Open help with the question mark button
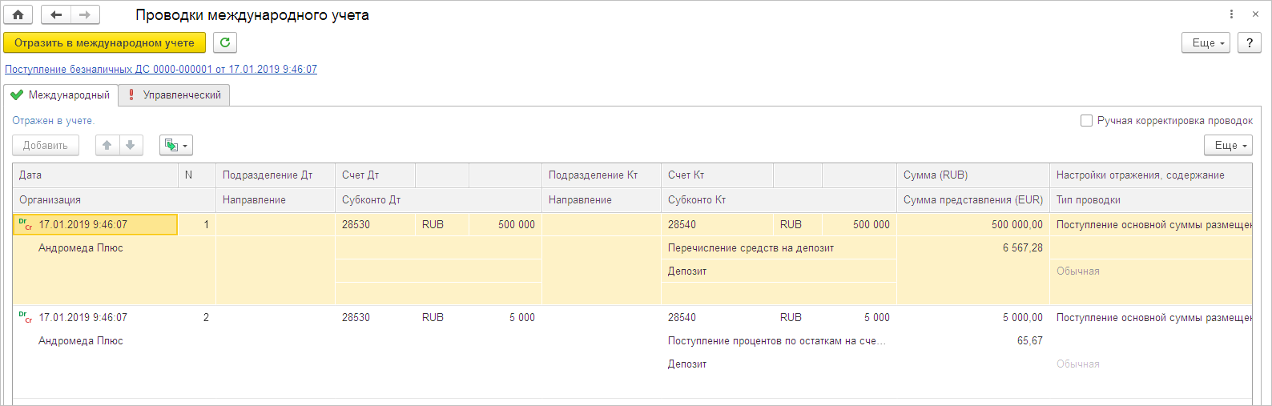1272x406 pixels. tap(1249, 42)
